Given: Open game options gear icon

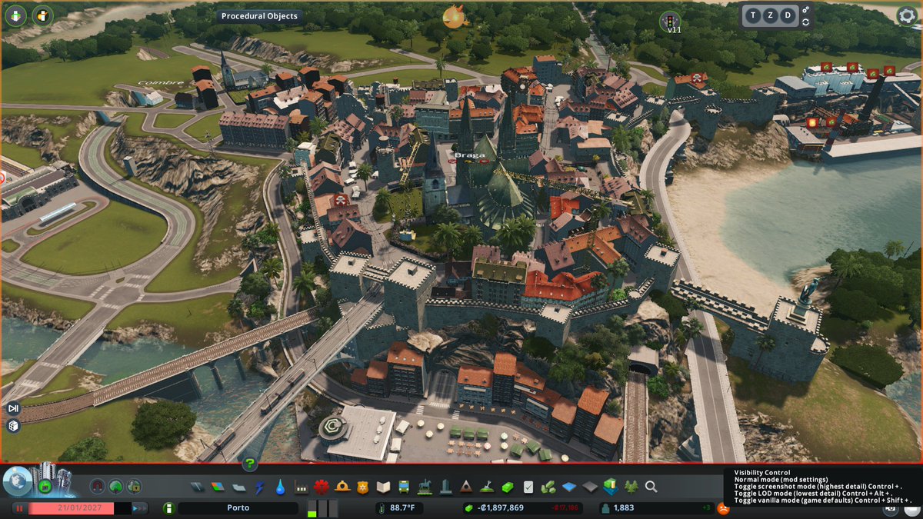Looking at the screenshot, I should 908,16.
